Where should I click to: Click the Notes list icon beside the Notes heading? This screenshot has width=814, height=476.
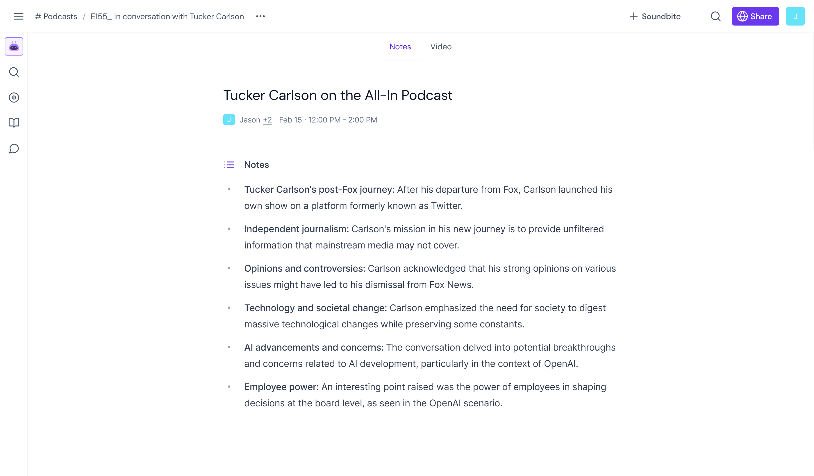(x=229, y=165)
